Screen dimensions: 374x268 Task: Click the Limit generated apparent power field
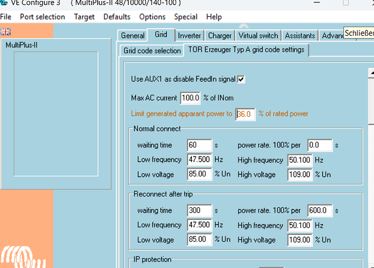(245, 114)
